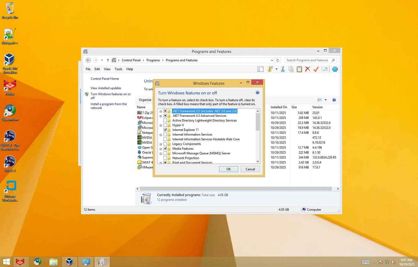Image resolution: width=418 pixels, height=267 pixels.
Task: Expand the Hyper-V tree node
Action: coord(161,125)
